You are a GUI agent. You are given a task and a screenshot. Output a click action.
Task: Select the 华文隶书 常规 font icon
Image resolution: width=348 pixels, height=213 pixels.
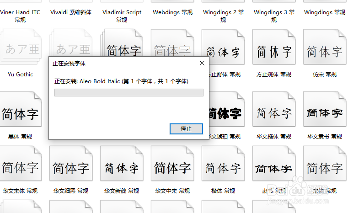(325, 109)
